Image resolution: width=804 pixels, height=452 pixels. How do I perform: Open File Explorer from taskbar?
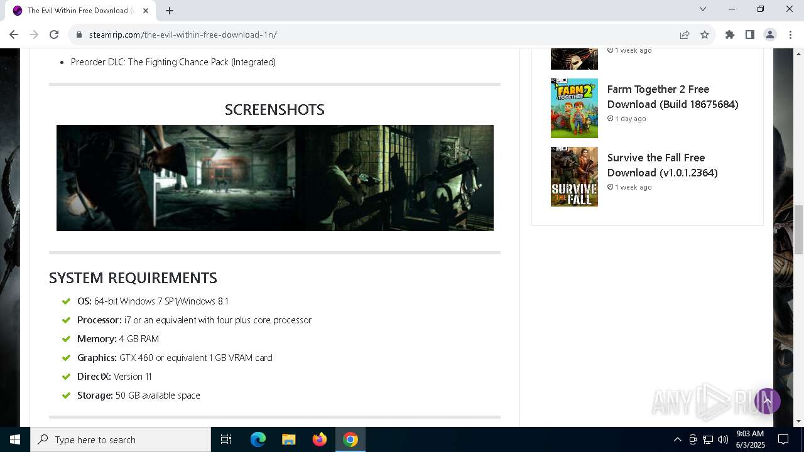289,439
